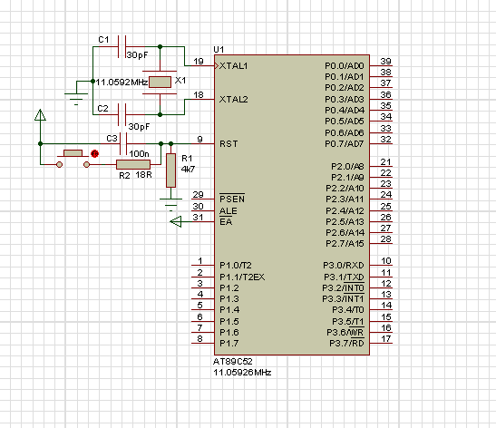Select capacitor C1 symbol

pyautogui.click(x=122, y=47)
